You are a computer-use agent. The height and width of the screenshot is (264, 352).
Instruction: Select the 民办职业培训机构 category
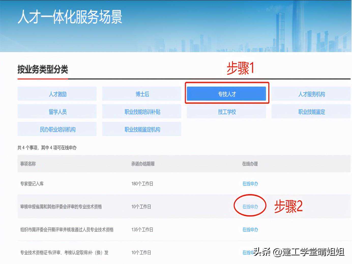click(57, 129)
